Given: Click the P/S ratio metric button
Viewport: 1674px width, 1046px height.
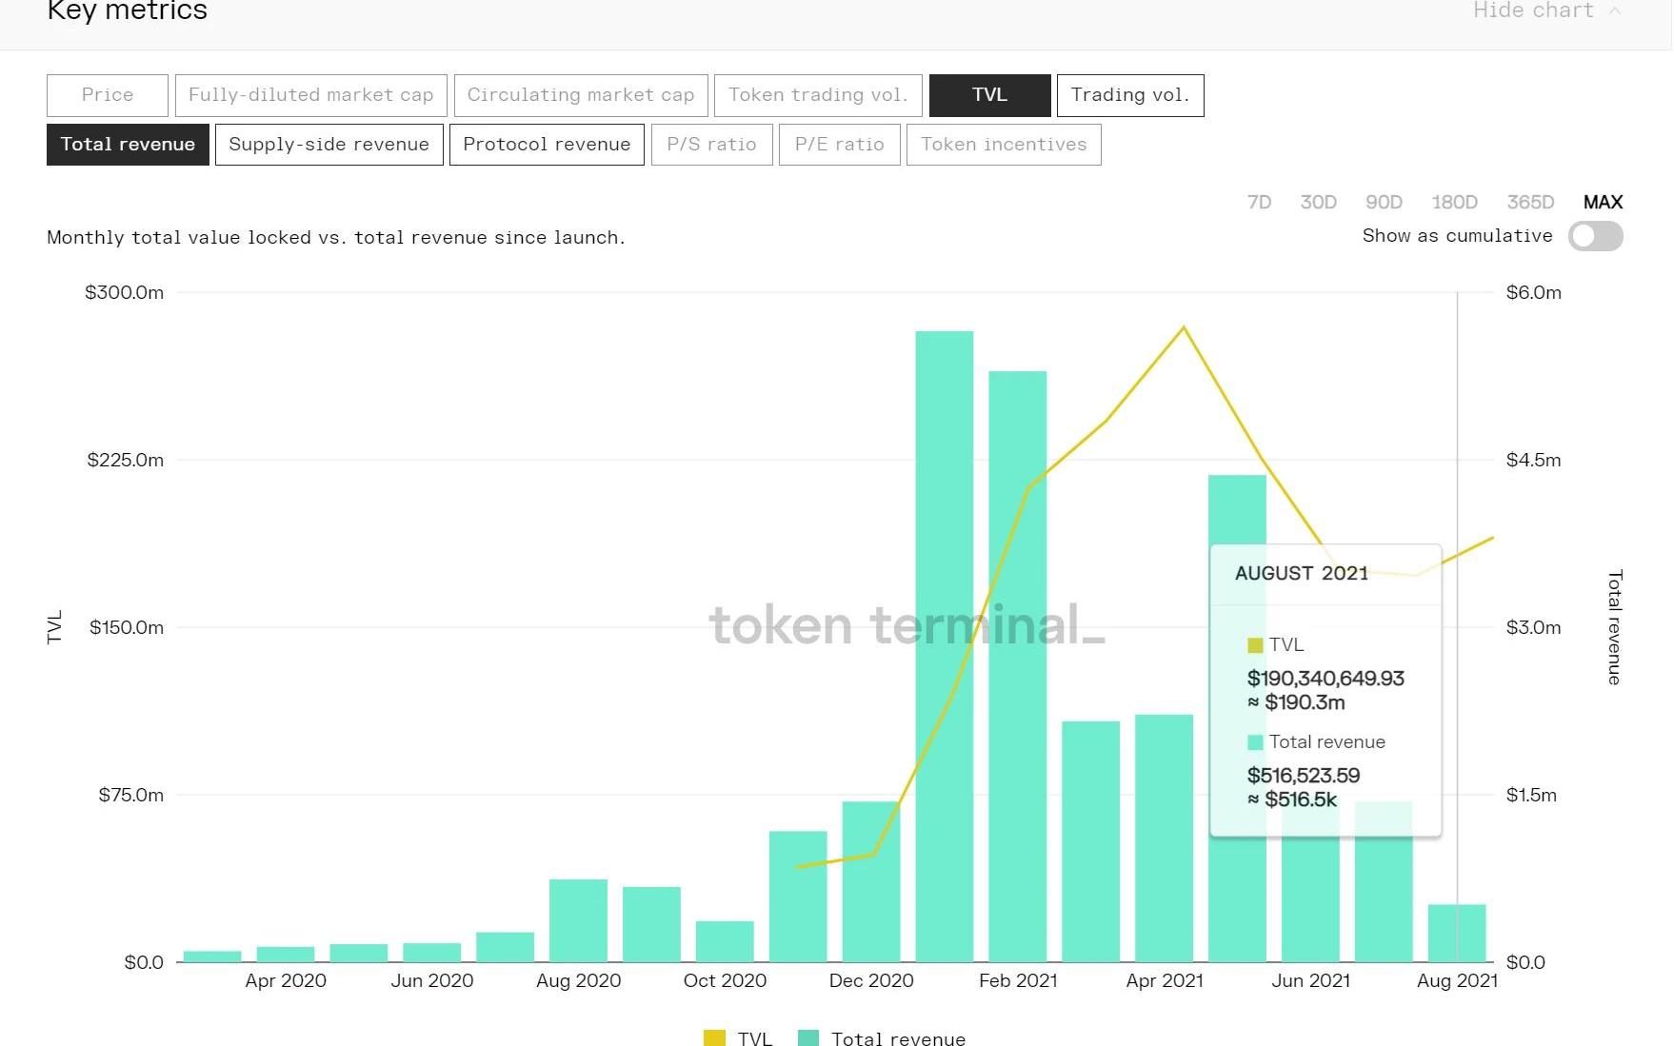Looking at the screenshot, I should (711, 145).
